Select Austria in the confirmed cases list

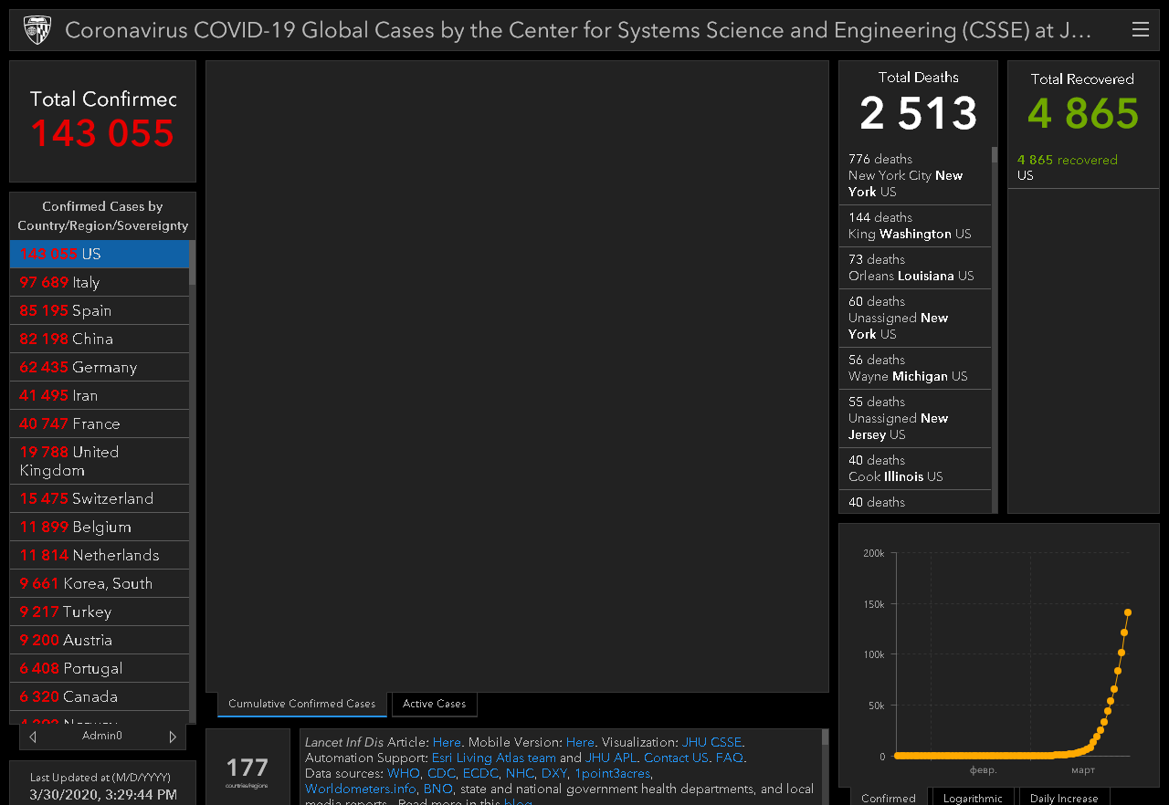[100, 641]
